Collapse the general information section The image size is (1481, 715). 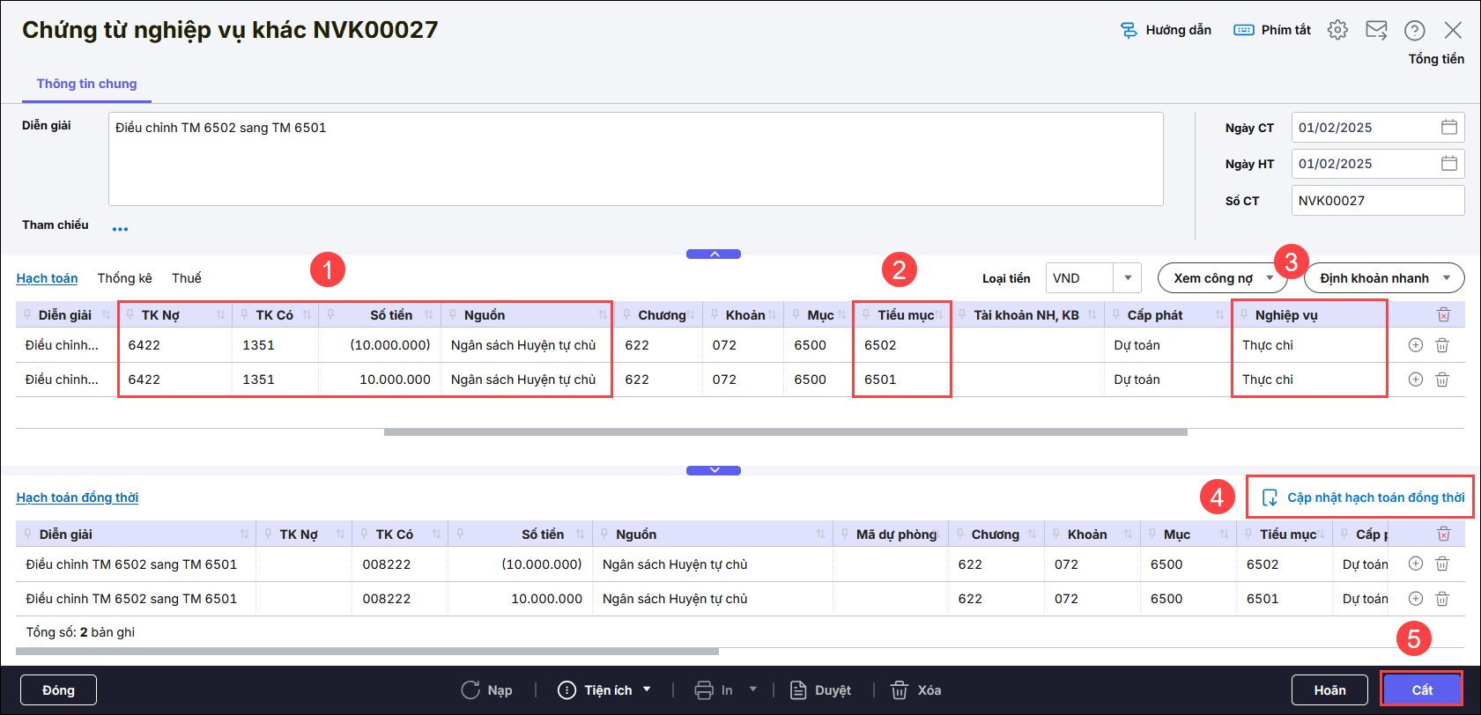coord(714,254)
